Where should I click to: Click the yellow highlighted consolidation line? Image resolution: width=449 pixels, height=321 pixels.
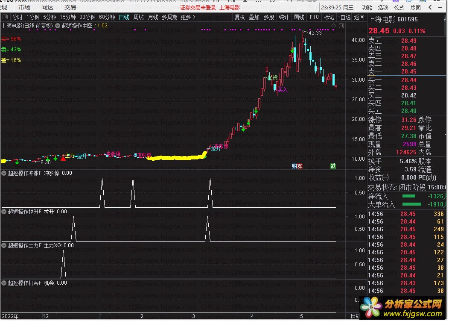point(176,157)
